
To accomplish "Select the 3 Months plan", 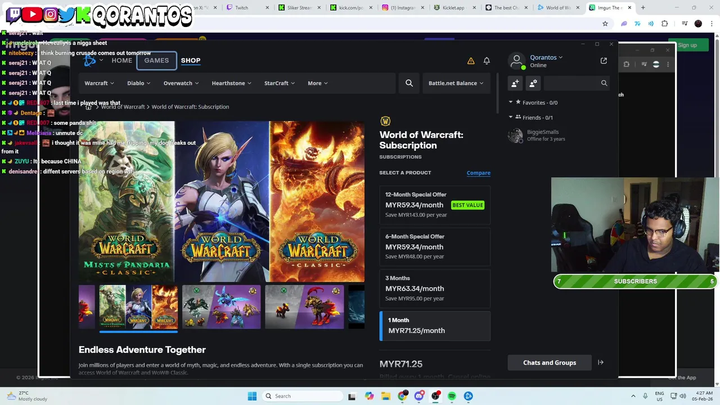I will 435,289.
